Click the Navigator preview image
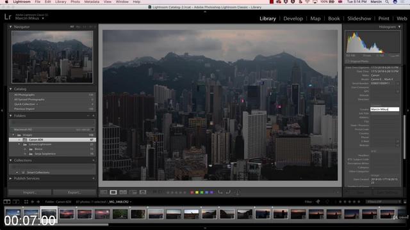Screen dimensions: 410x230 (53, 57)
